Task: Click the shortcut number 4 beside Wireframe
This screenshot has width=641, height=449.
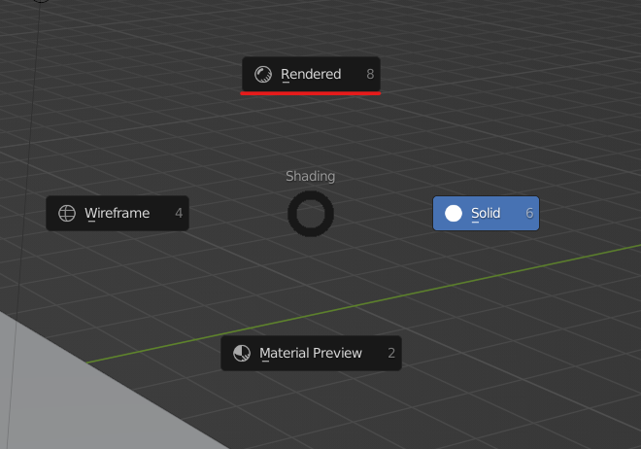Action: 179,213
